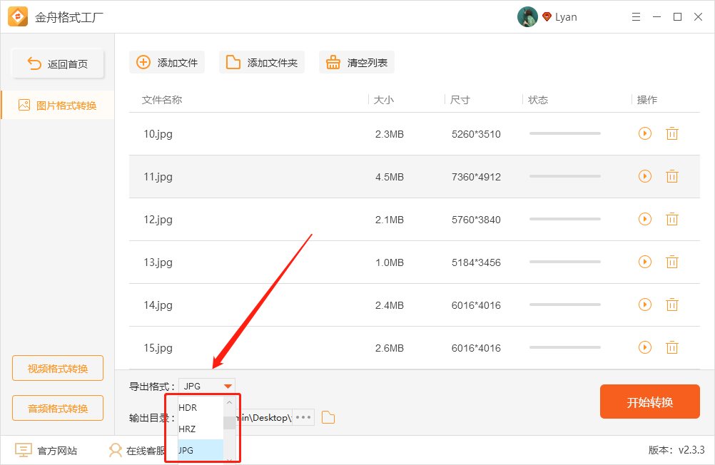Click the 开始转换 button

pyautogui.click(x=650, y=402)
